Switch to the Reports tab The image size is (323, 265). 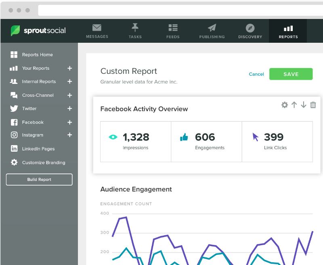(x=288, y=31)
